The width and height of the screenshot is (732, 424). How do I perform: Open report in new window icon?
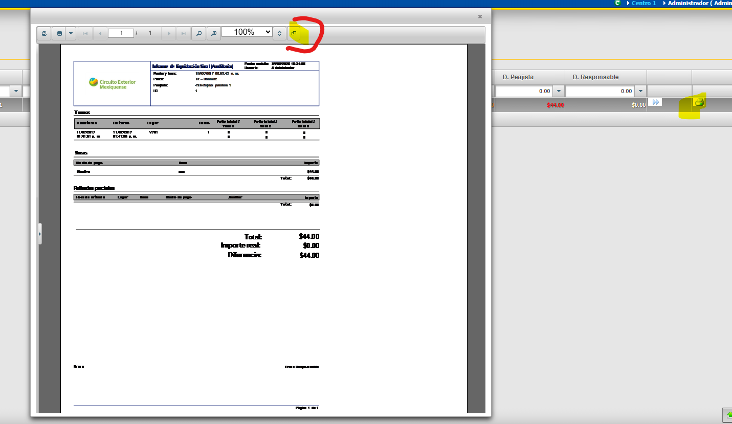(x=294, y=34)
